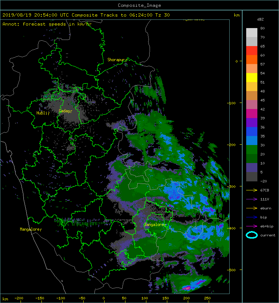The height and width of the screenshot is (303, 279).
Task: Select the green 30 dBZ legend color
Action: (252, 150)
